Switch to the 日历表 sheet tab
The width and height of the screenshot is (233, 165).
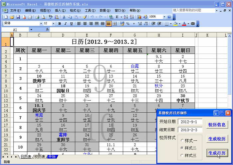(x=26, y=157)
